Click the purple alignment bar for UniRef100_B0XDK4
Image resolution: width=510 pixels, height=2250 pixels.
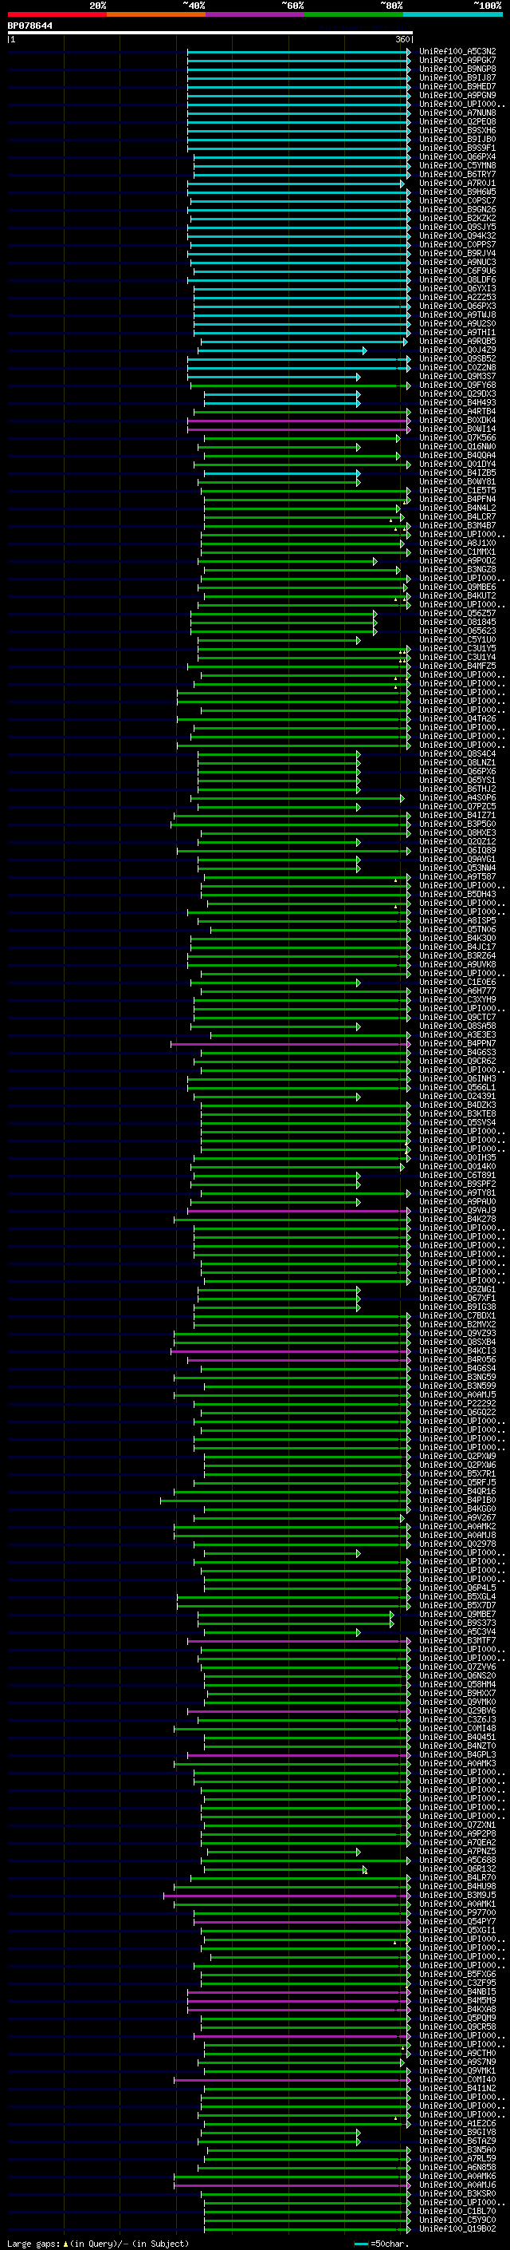coord(299,420)
